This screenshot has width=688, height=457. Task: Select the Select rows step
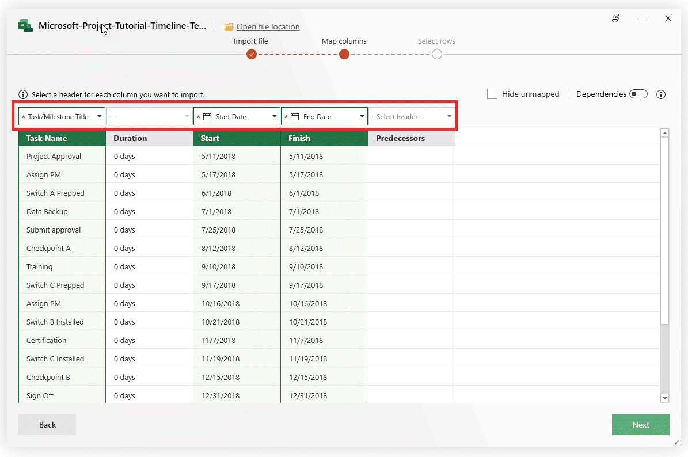pyautogui.click(x=436, y=54)
